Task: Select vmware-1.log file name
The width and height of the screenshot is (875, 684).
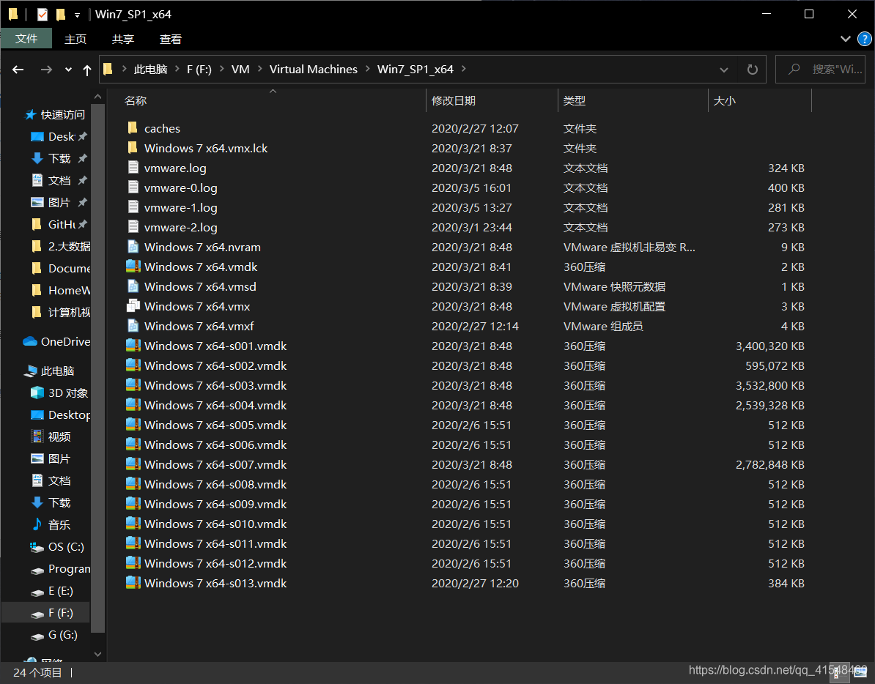Action: [x=181, y=207]
